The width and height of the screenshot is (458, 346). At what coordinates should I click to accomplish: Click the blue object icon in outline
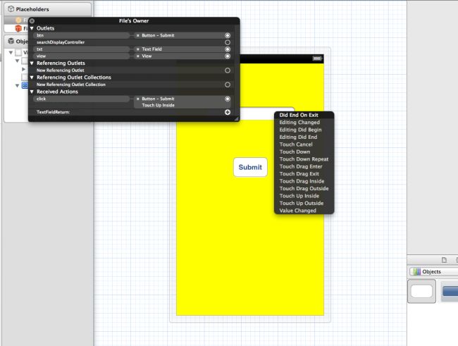point(25,85)
